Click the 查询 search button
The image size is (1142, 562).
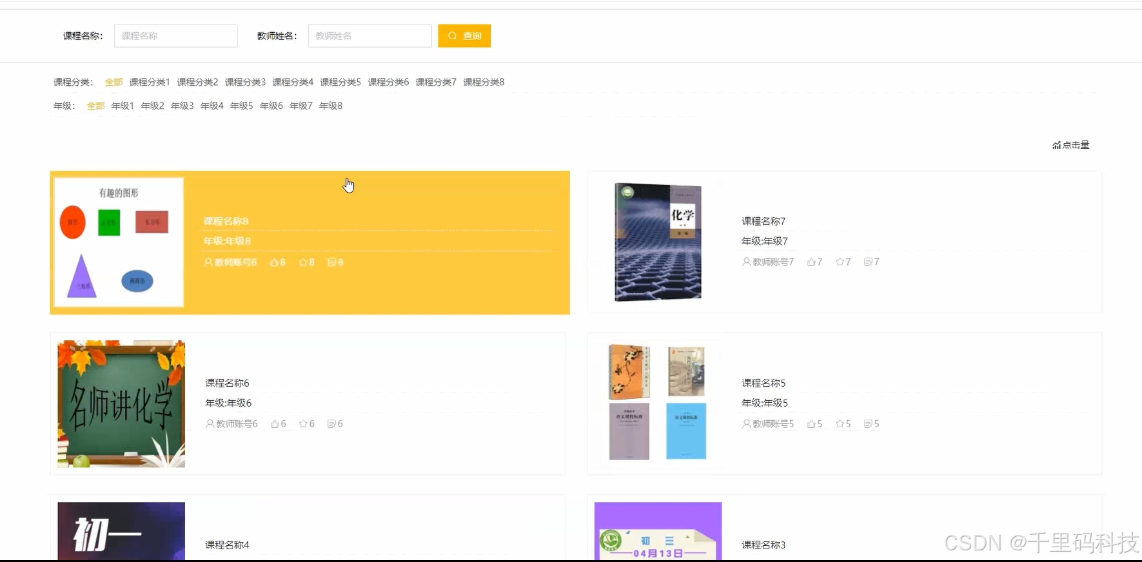[x=464, y=36]
